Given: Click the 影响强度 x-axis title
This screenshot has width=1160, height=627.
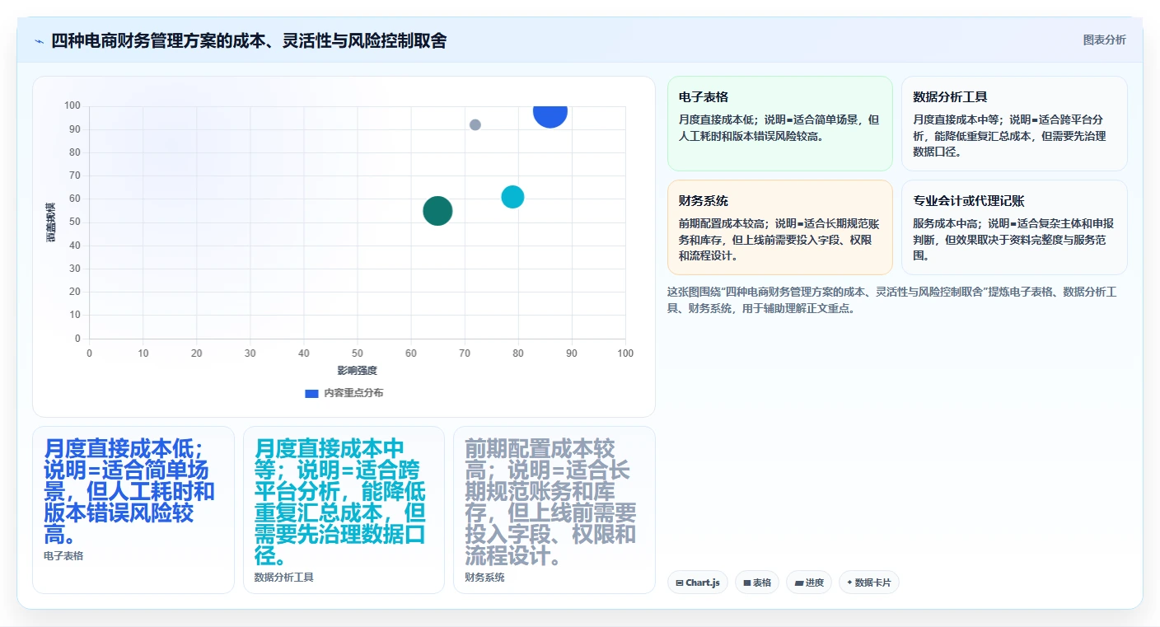Looking at the screenshot, I should 357,371.
